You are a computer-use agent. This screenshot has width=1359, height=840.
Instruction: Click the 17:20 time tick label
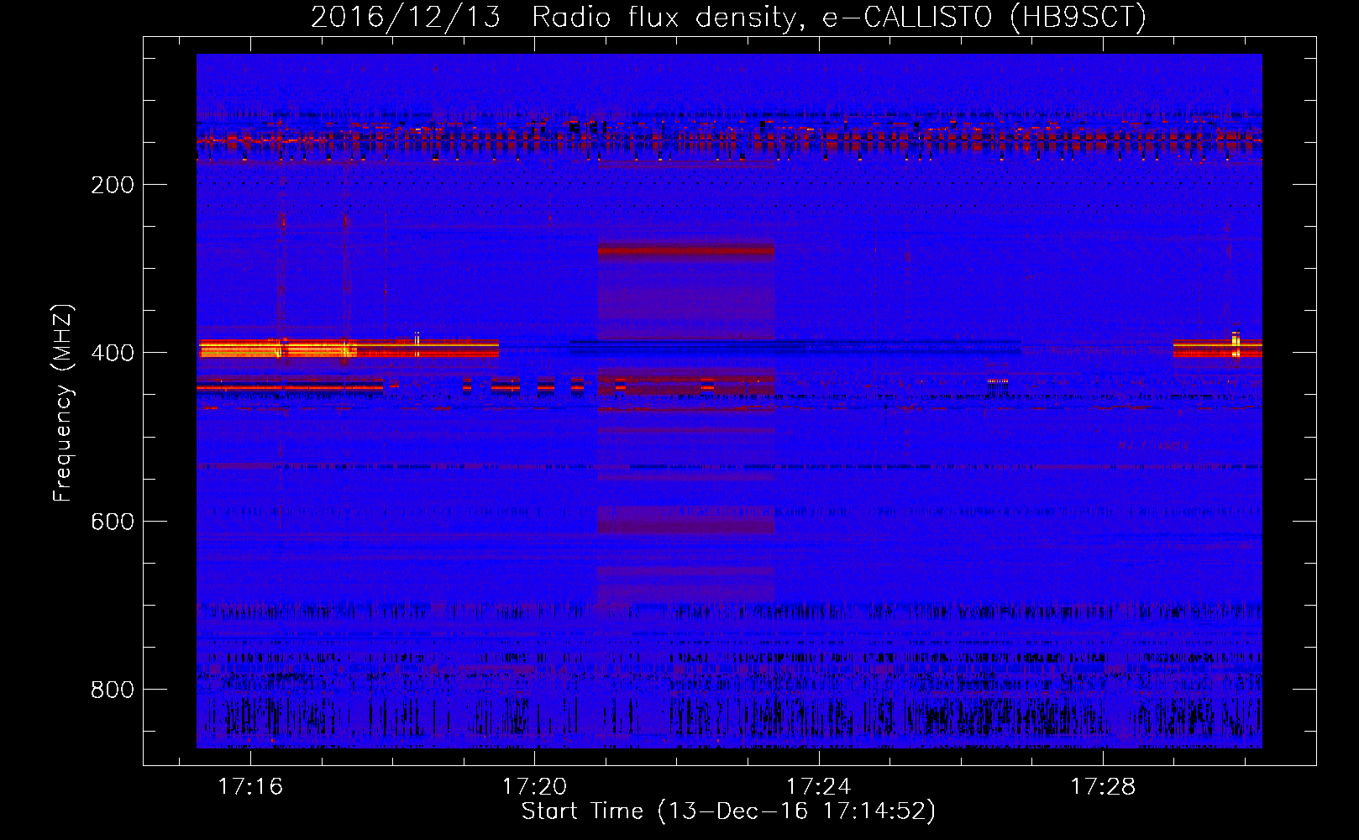pos(534,787)
